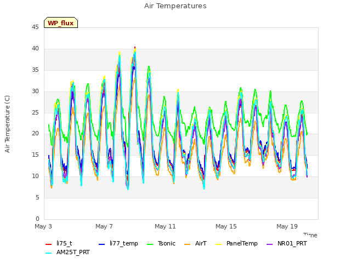Toggle the AM25T_PRT legend entry

tap(67, 253)
